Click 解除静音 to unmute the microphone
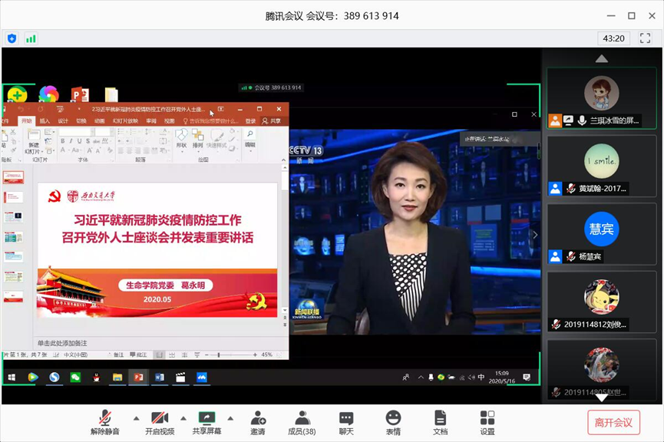The width and height of the screenshot is (664, 442). click(x=105, y=422)
